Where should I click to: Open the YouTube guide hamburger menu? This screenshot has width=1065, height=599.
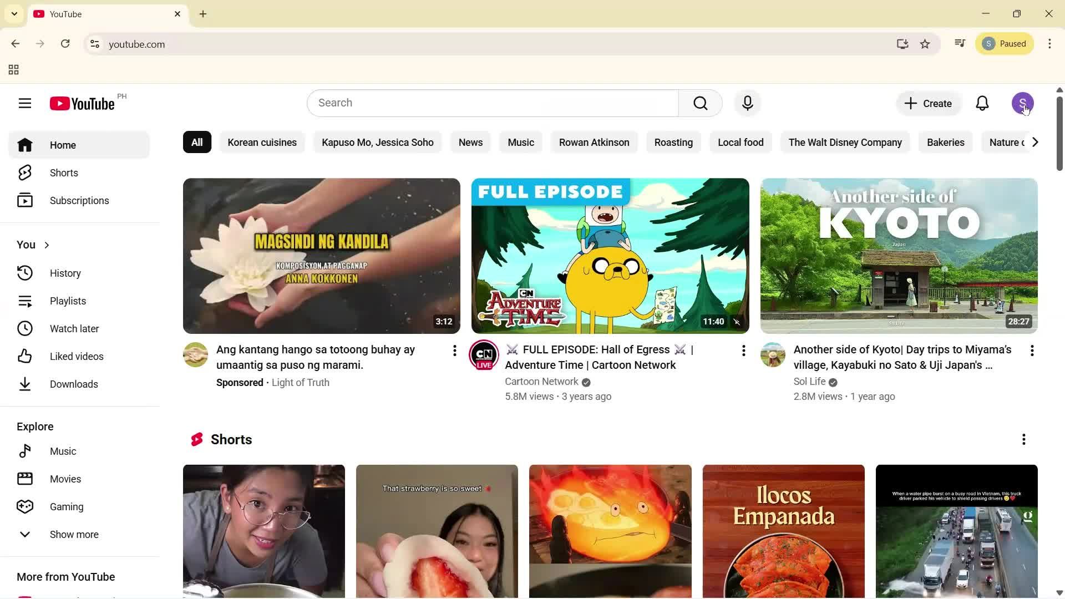point(25,103)
